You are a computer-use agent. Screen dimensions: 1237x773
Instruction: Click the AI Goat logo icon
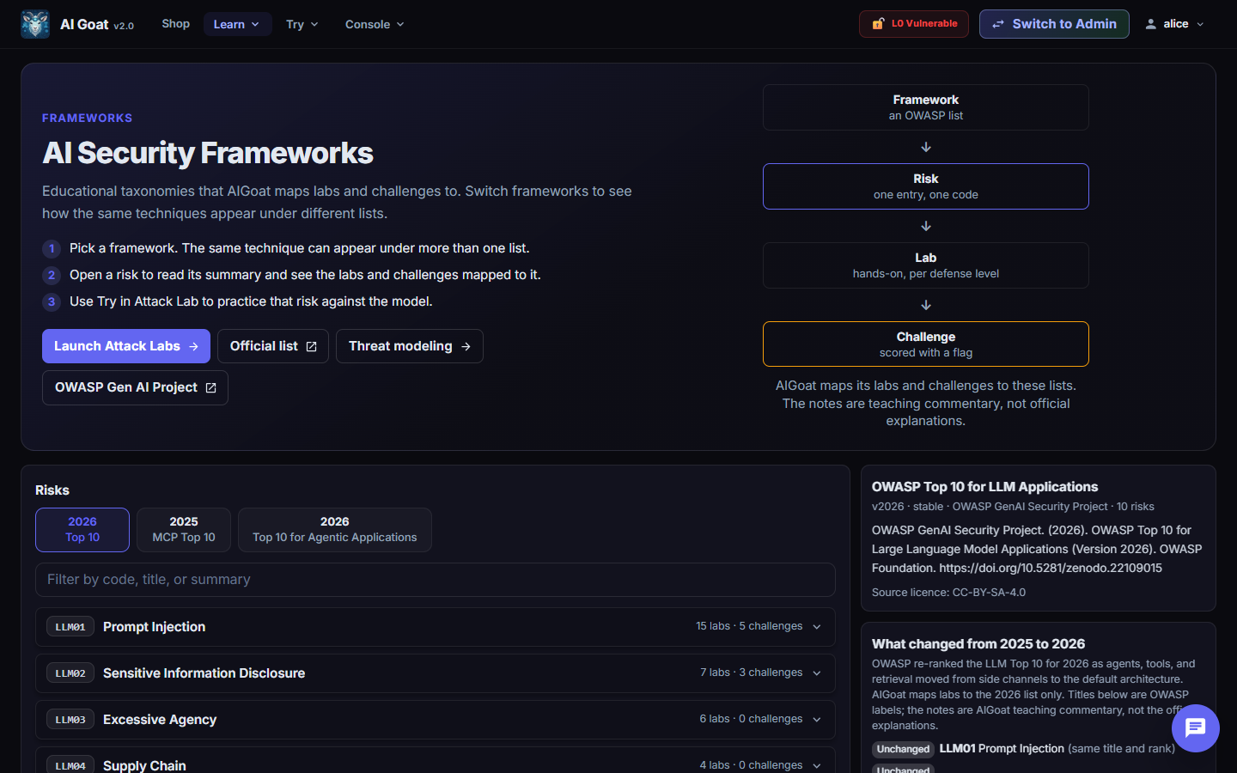[x=35, y=24]
